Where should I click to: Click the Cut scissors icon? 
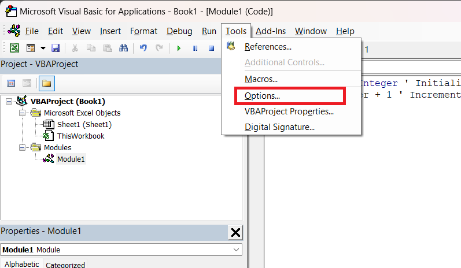click(75, 48)
